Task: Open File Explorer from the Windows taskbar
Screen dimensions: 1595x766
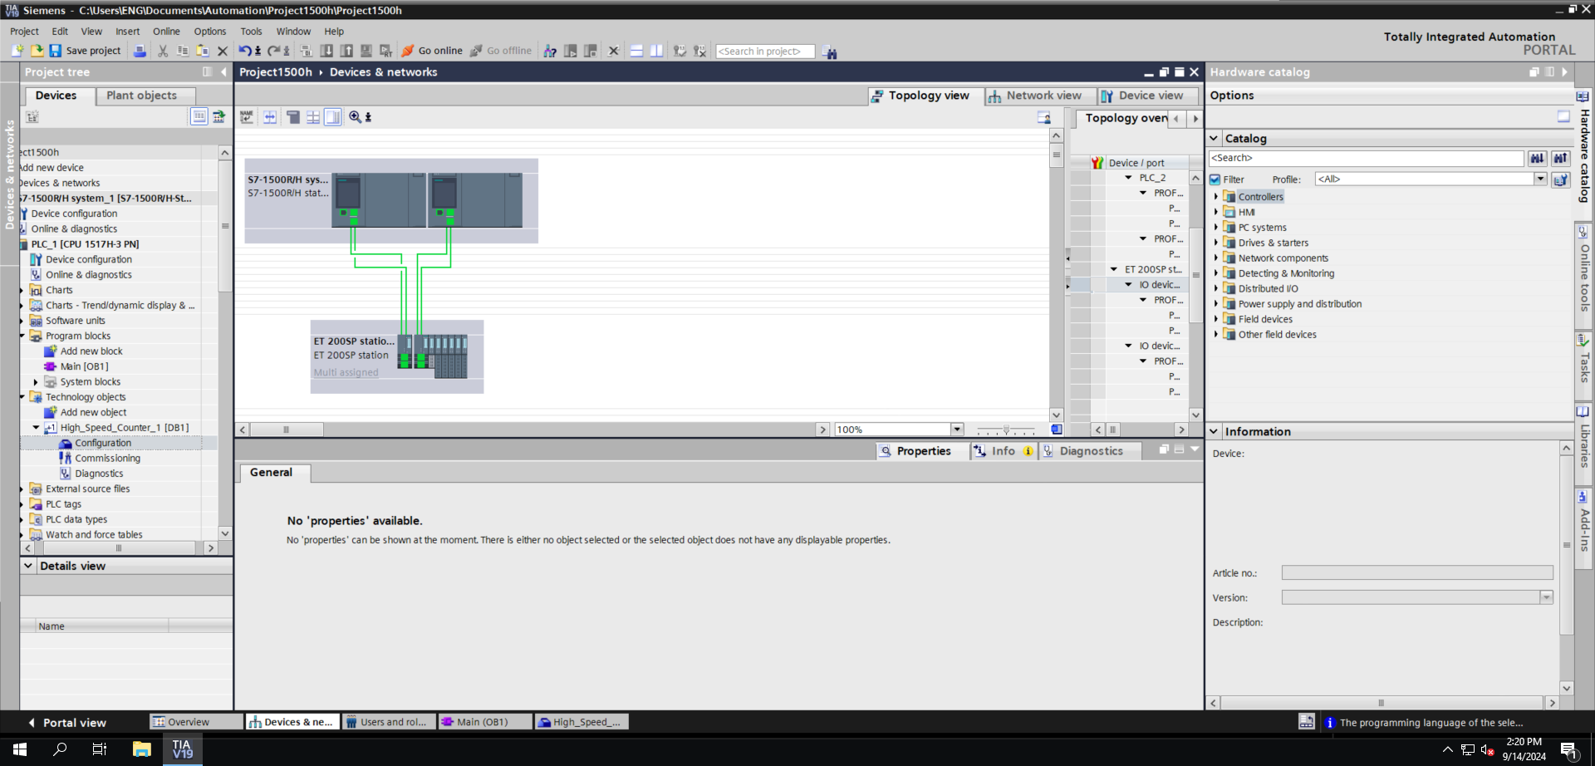Action: click(142, 749)
